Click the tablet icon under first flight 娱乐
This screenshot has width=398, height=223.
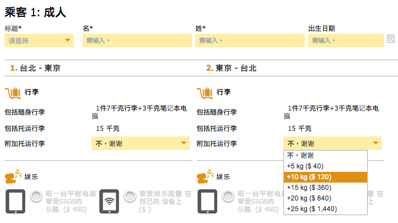pos(16,201)
